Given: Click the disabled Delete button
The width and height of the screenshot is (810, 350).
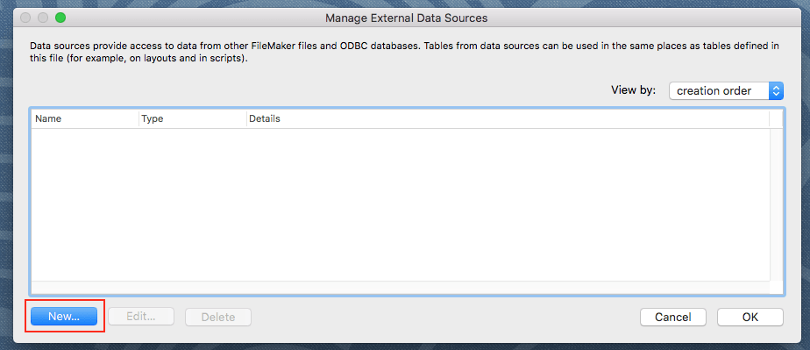Looking at the screenshot, I should point(218,317).
